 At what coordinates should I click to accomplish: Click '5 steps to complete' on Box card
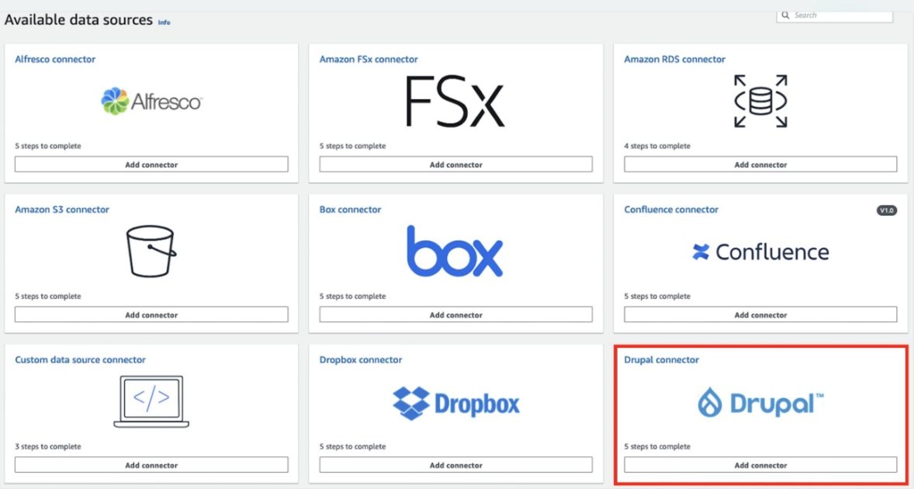353,296
